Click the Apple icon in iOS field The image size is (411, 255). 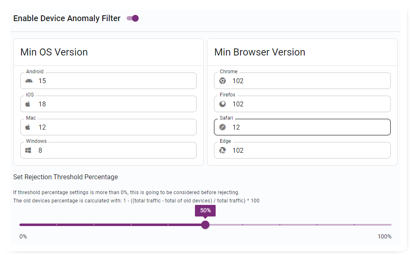28,104
